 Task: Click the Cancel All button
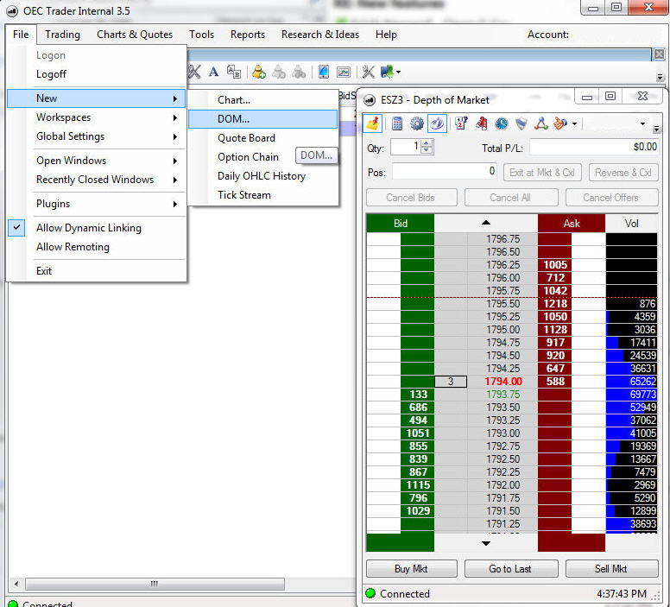click(510, 198)
